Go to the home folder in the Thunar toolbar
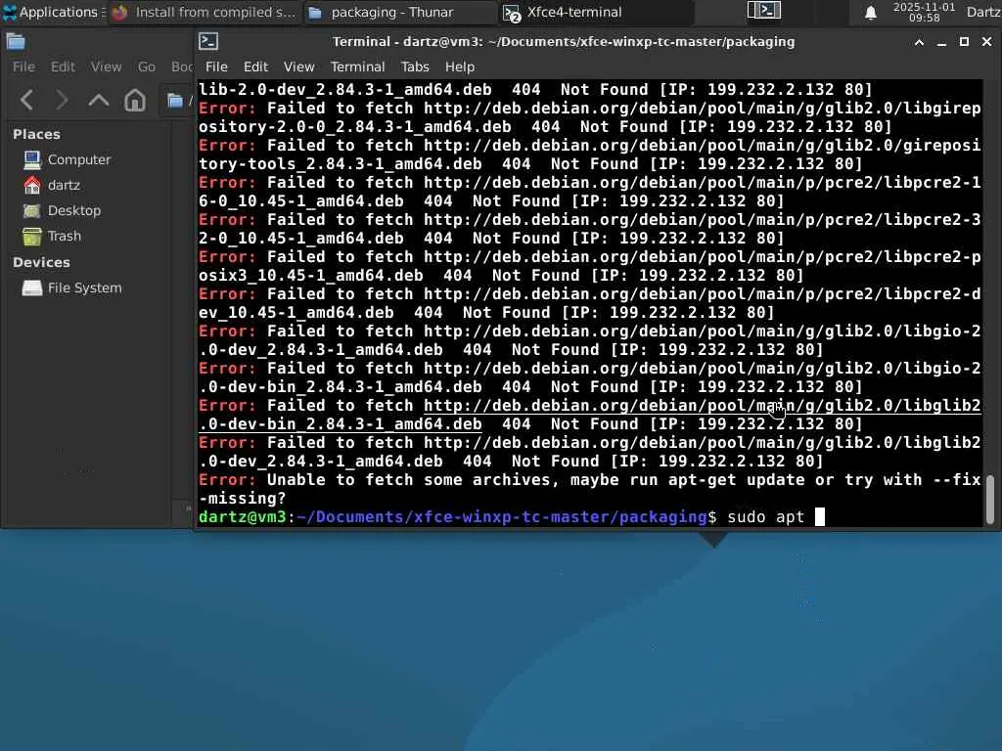This screenshot has height=751, width=1002. (x=135, y=101)
